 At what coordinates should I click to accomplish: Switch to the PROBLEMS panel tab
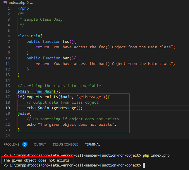11,144
